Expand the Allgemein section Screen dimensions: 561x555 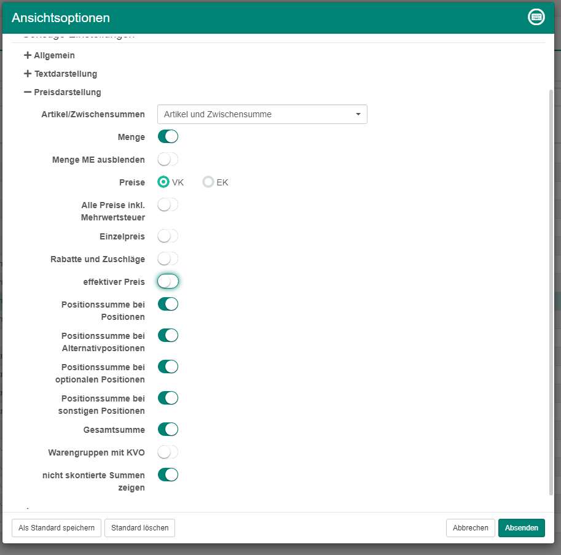tap(49, 55)
